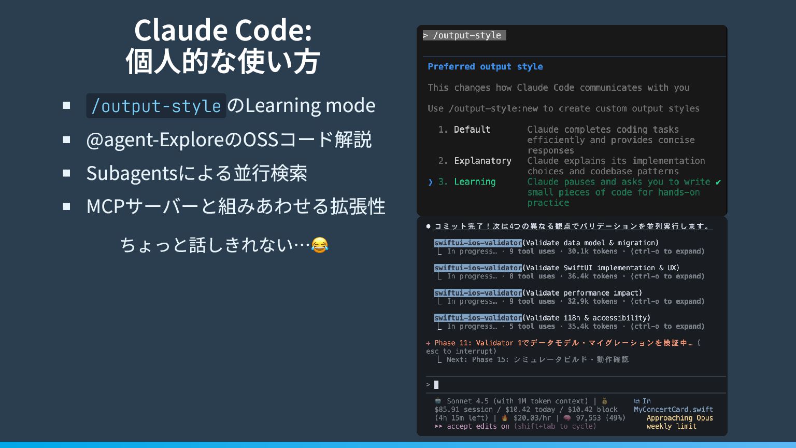Click the 'ちょっと話しきれない…' note text

point(215,245)
